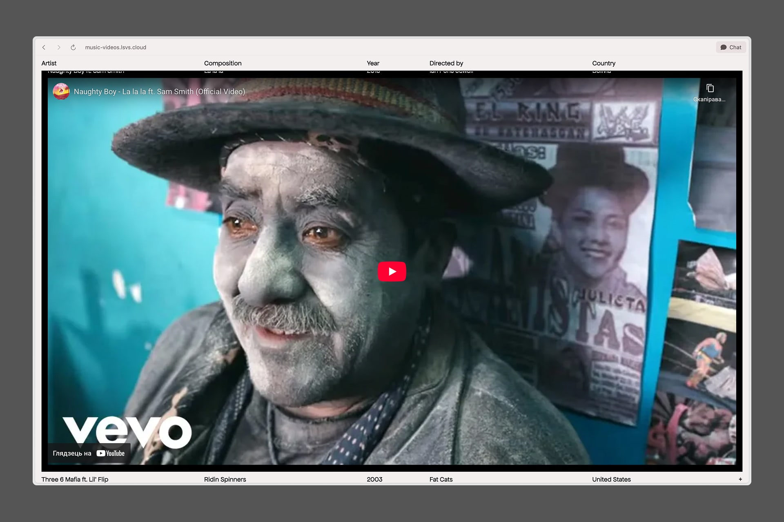Sort by the Artist column header
This screenshot has width=784, height=522.
point(49,63)
